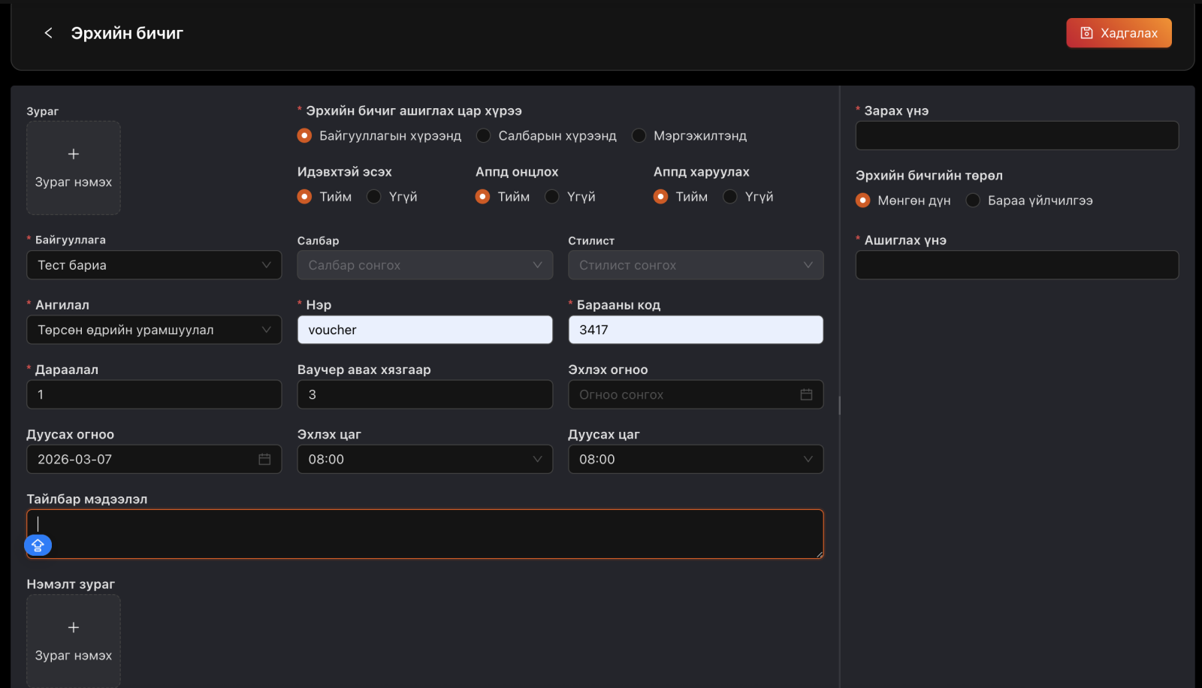Open calendar icon in Дуусах огноо field
Viewport: 1202px width, 688px height.
264,459
